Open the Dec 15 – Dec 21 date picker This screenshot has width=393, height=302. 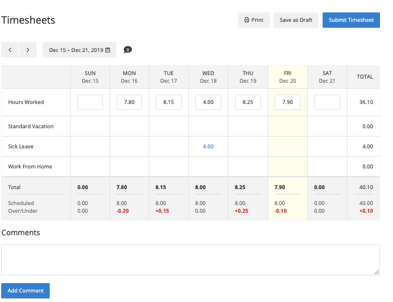tap(79, 50)
